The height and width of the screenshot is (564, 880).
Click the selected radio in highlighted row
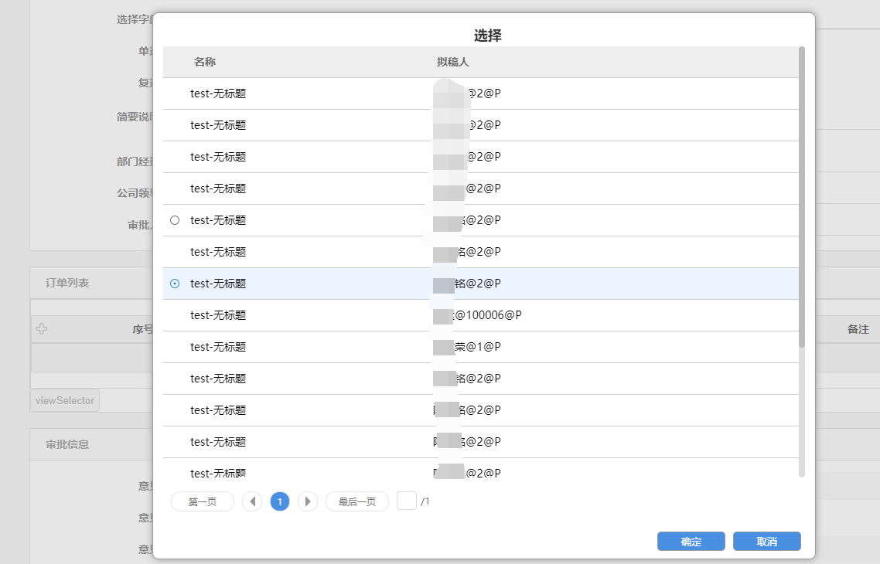click(175, 284)
